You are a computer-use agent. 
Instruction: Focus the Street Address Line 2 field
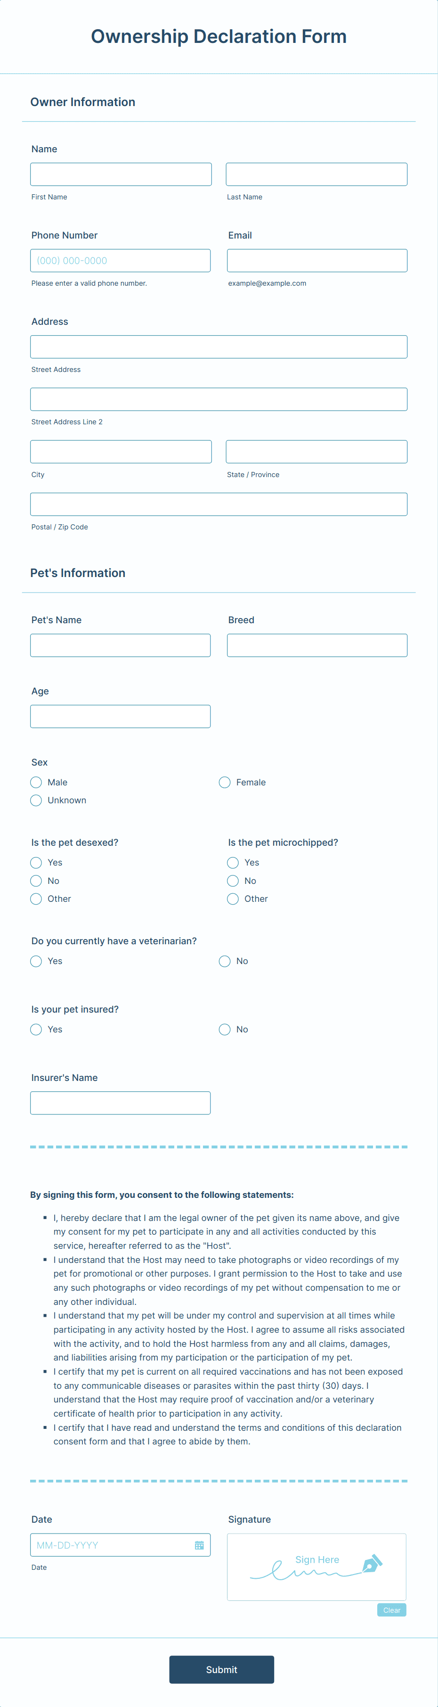219,400
